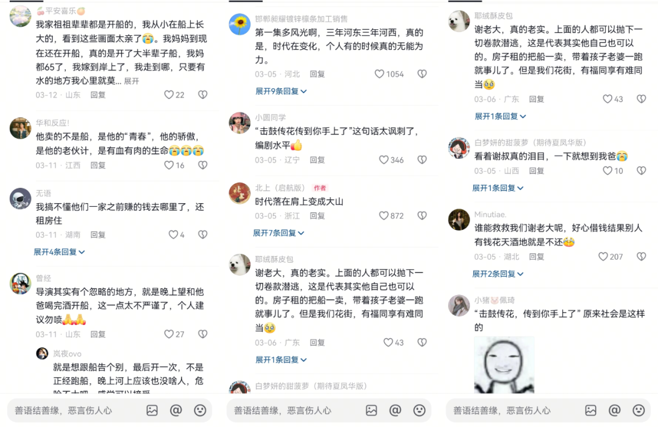Reply to 华和反应! comment from 江西
The width and height of the screenshot is (658, 427).
tap(98, 165)
